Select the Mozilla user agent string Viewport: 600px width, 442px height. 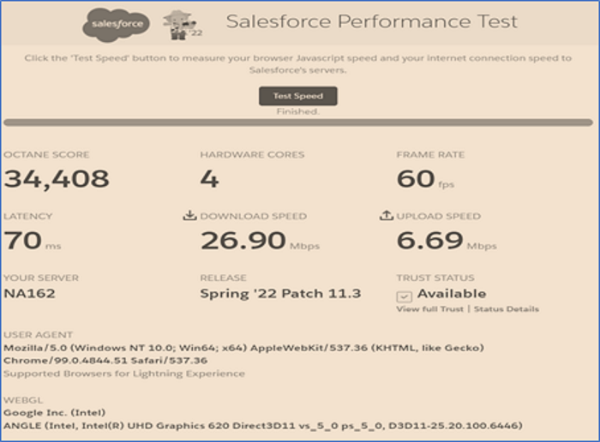[x=243, y=354]
